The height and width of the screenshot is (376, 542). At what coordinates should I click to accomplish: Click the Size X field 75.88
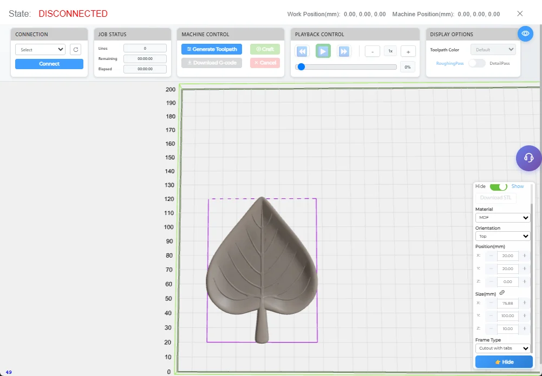pos(508,303)
